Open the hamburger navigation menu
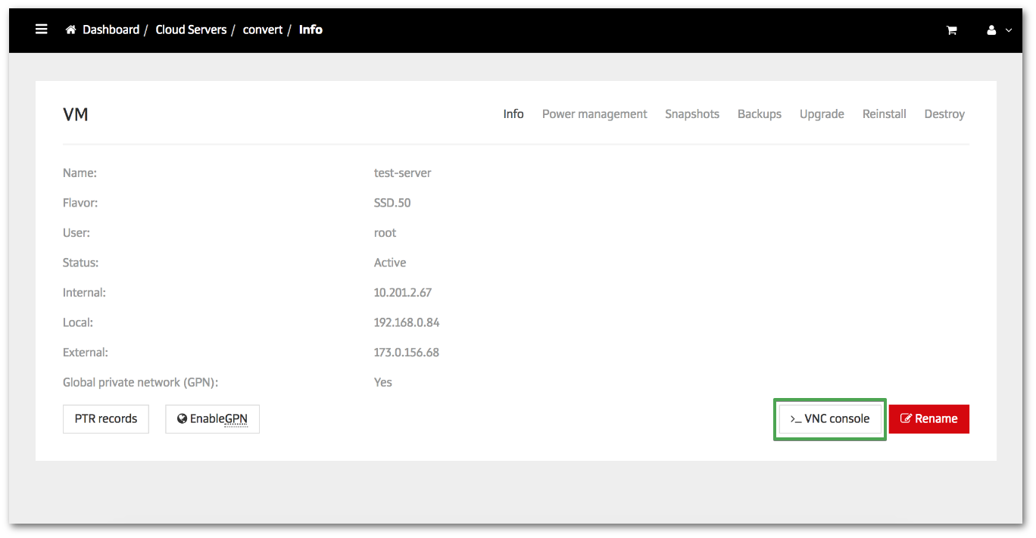1036x538 pixels. (x=42, y=30)
